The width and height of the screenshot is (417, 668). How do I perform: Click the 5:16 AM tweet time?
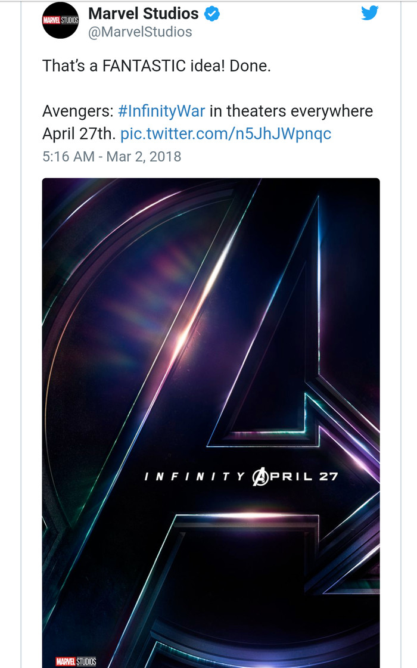(x=68, y=157)
